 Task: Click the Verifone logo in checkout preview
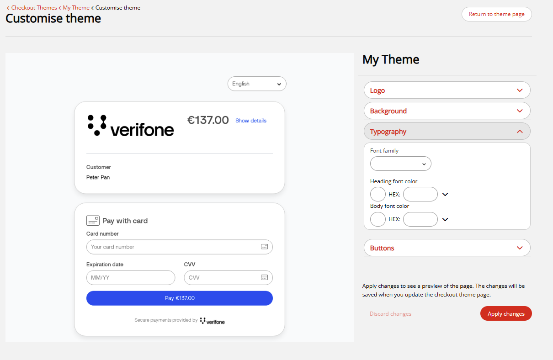(x=131, y=126)
